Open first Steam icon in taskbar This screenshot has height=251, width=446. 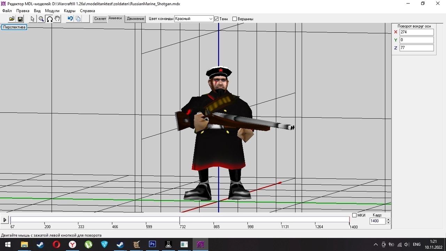pos(40,244)
